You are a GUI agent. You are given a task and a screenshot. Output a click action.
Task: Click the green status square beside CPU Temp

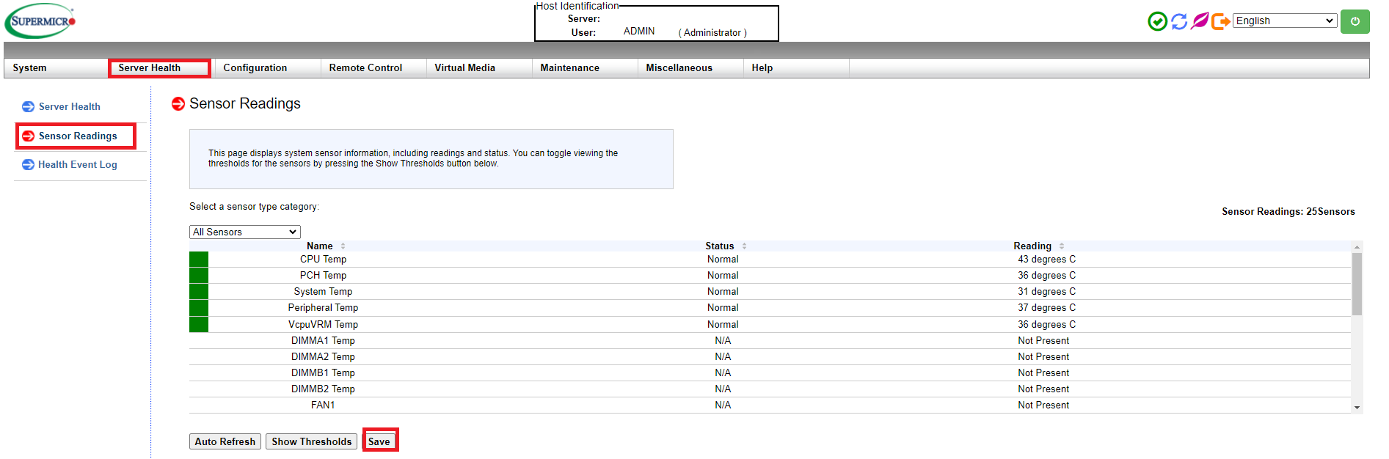199,260
